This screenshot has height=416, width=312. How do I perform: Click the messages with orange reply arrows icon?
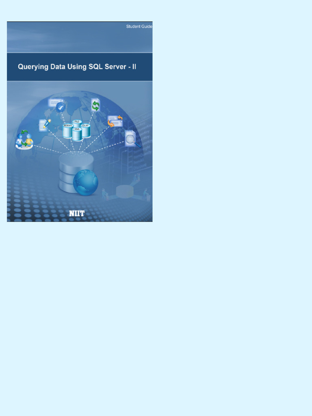pyautogui.click(x=115, y=121)
